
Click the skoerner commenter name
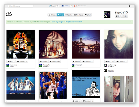tap(111, 70)
